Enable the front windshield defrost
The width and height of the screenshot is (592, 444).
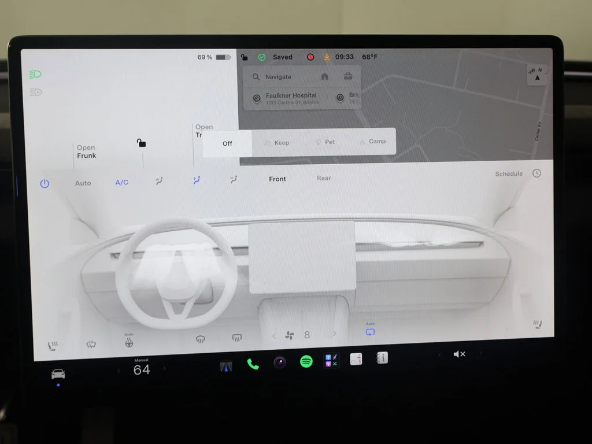point(201,339)
